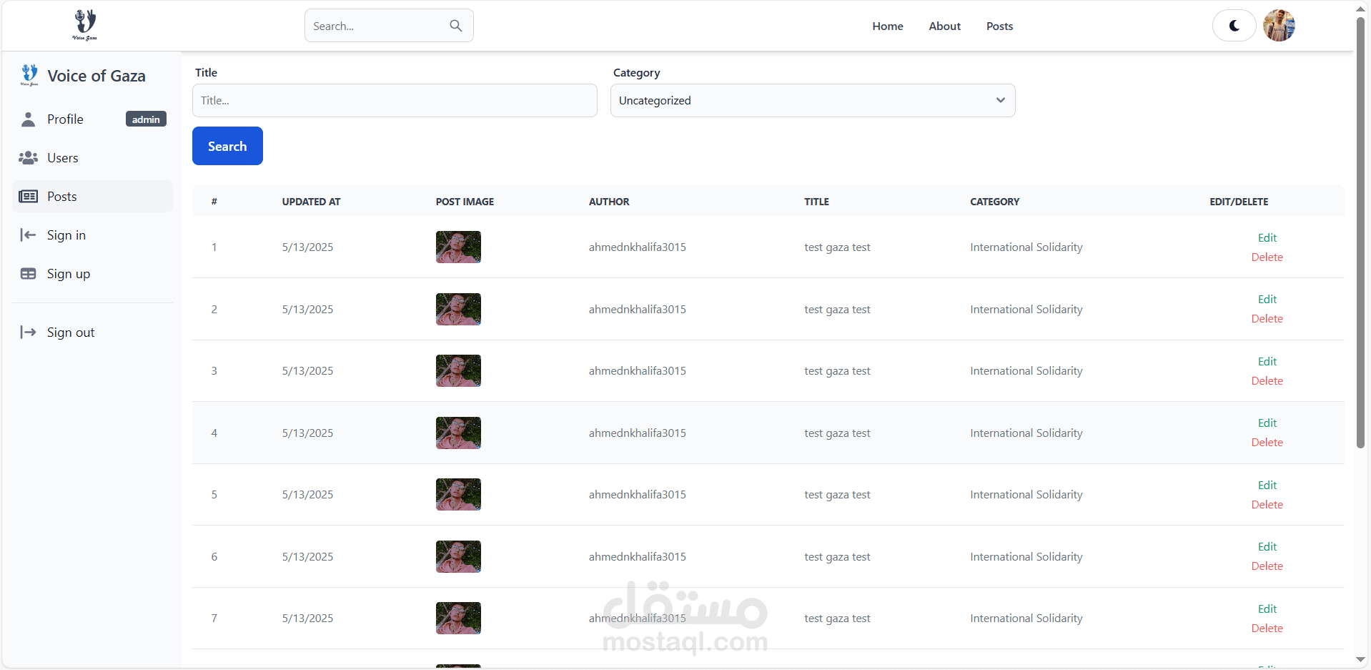Open post image thumbnail in row 7

click(x=458, y=618)
